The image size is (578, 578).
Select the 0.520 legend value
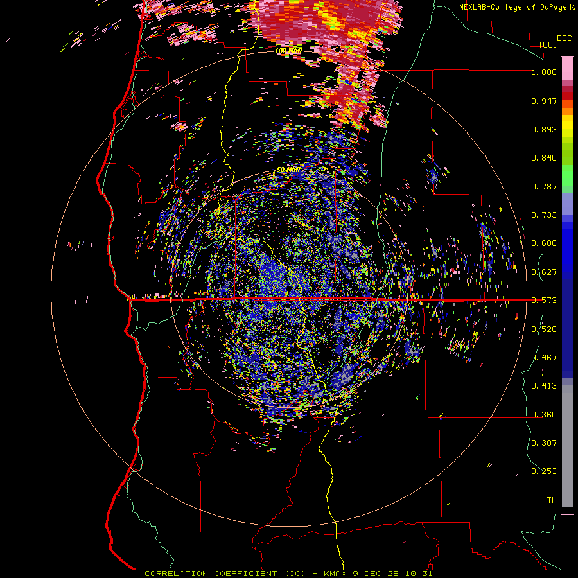click(544, 329)
